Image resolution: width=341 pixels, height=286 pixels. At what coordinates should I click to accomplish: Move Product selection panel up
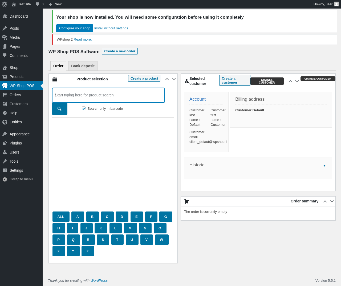click(167, 79)
